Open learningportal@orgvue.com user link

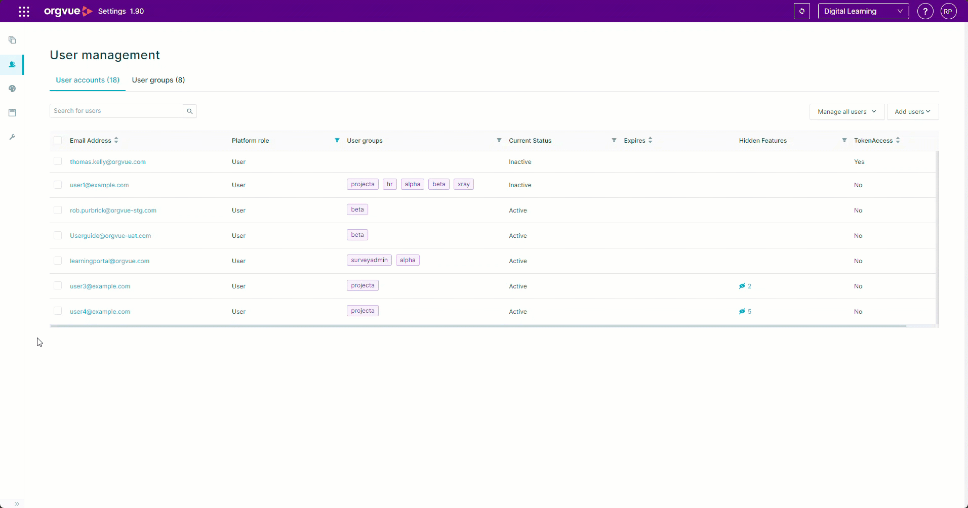point(109,261)
